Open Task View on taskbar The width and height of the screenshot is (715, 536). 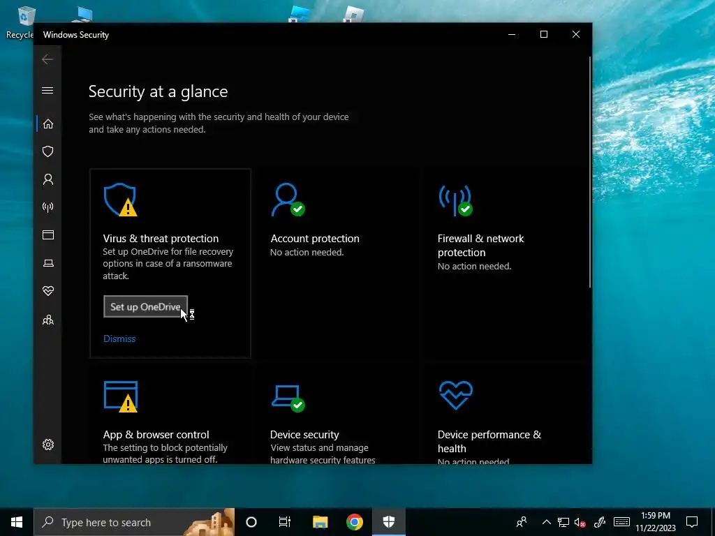[x=285, y=522]
